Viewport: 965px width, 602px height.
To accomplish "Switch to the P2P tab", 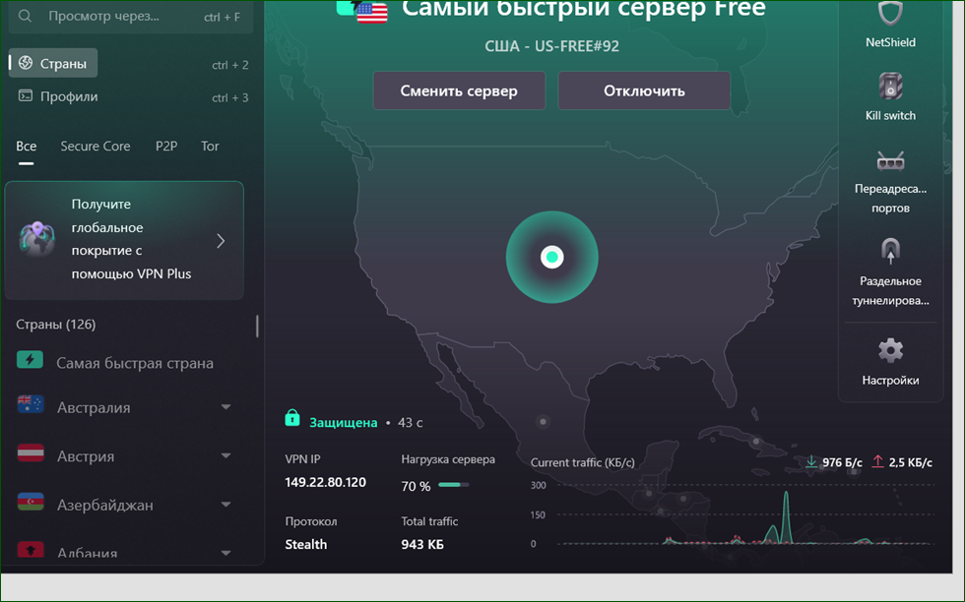I will tap(166, 147).
